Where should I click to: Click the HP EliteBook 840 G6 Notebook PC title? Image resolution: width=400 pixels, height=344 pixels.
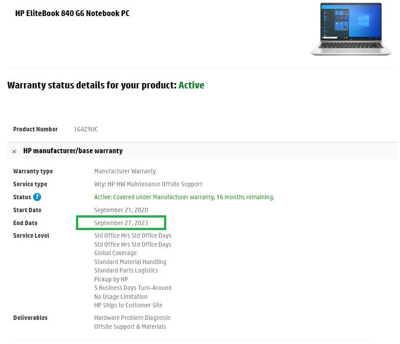(x=72, y=13)
